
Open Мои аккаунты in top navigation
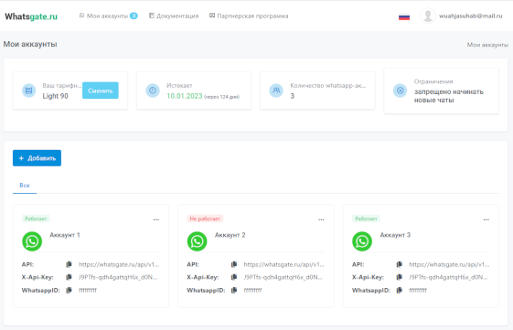click(108, 16)
